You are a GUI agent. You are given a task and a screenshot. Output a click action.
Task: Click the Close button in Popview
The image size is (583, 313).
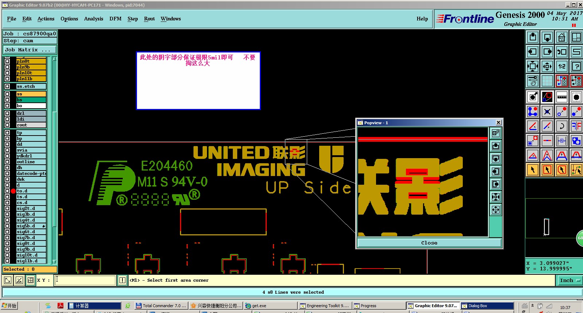pos(429,243)
